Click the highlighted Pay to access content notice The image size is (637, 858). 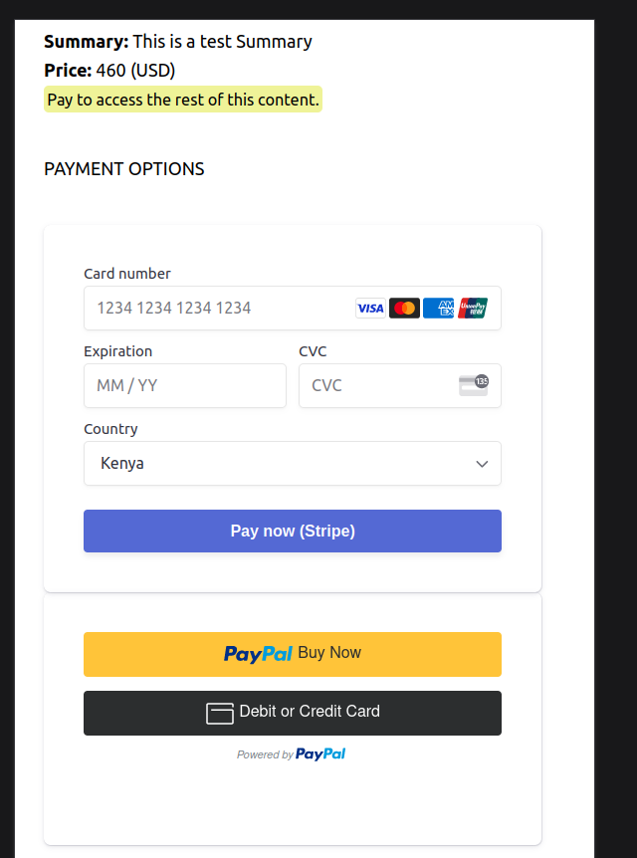coord(183,100)
